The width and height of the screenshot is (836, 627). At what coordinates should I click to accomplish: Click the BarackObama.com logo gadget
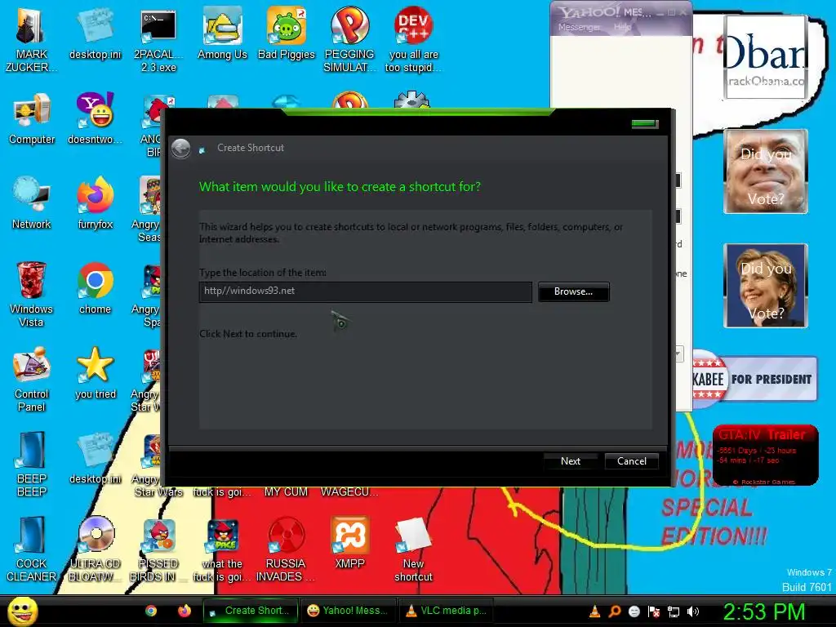click(766, 57)
